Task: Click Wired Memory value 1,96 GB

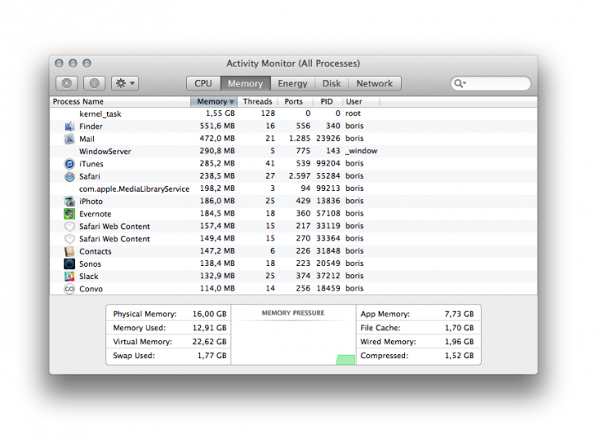Action: (x=459, y=342)
